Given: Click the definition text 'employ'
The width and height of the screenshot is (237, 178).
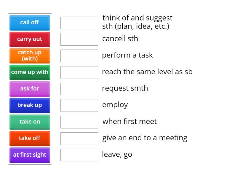Looking at the screenshot, I should [x=115, y=105].
